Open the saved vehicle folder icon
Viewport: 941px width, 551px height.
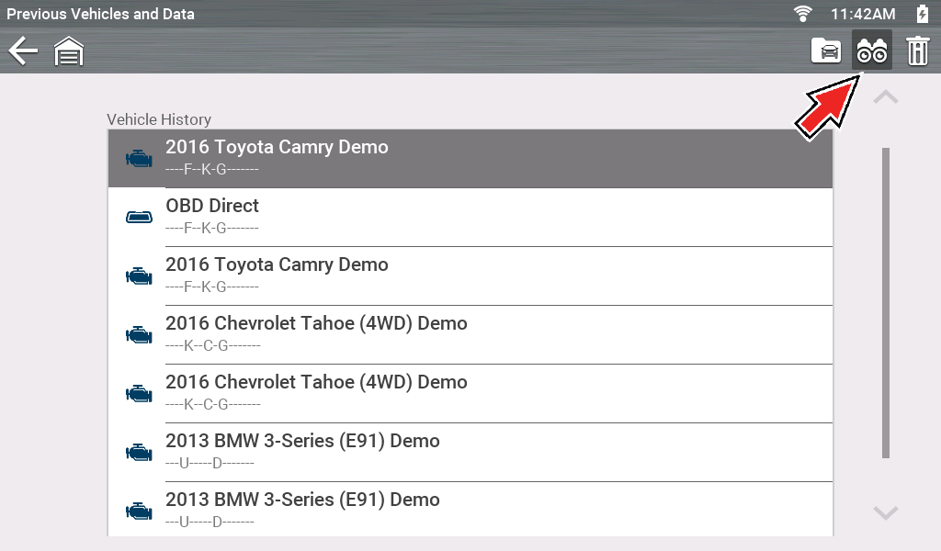pos(826,51)
